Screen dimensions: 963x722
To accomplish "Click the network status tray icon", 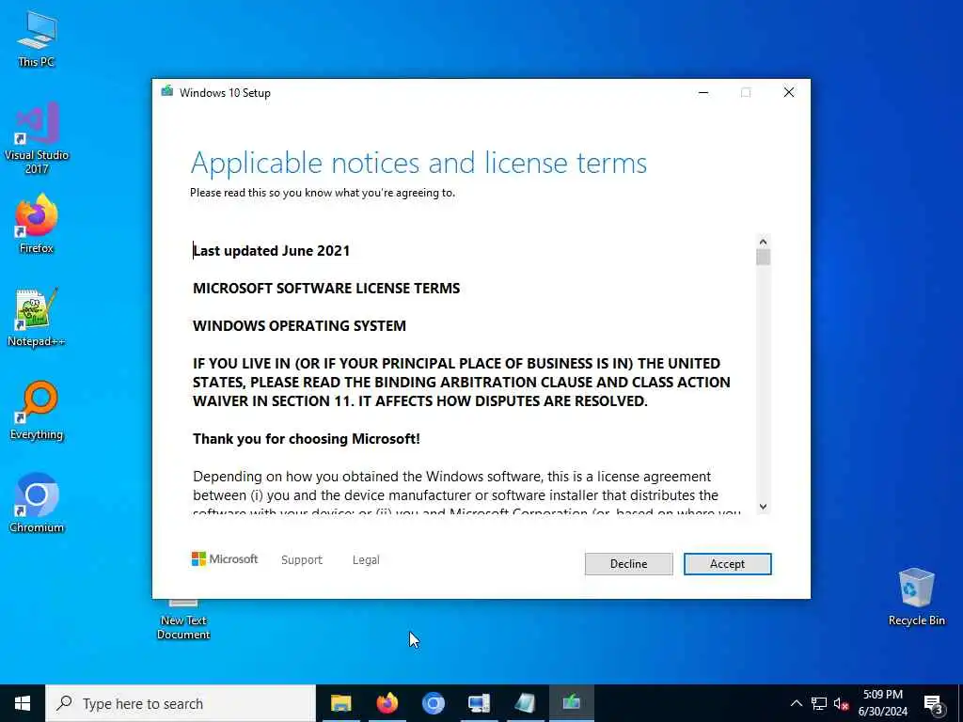I will point(819,703).
